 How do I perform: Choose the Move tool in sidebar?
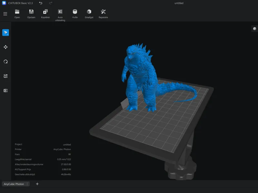5,47
